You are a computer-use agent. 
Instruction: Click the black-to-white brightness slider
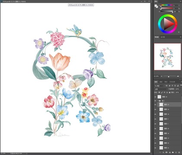166,11
